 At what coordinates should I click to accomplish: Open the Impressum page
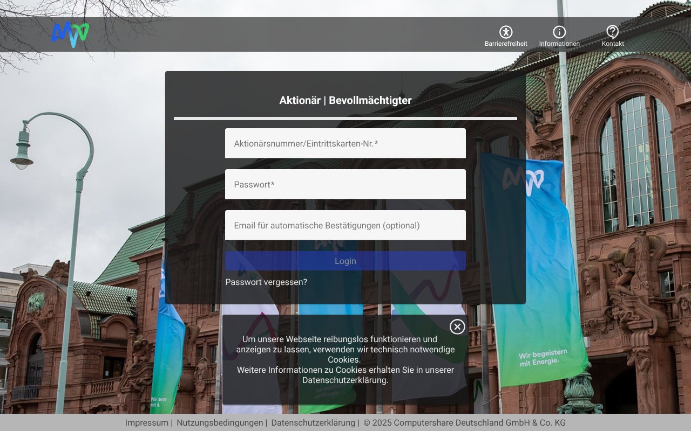coord(146,423)
